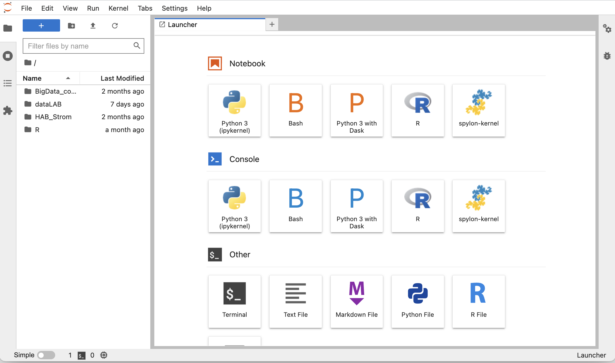Screen dimensions: 615x363
Task: Open the Debugger panel on the right
Action: [607, 56]
